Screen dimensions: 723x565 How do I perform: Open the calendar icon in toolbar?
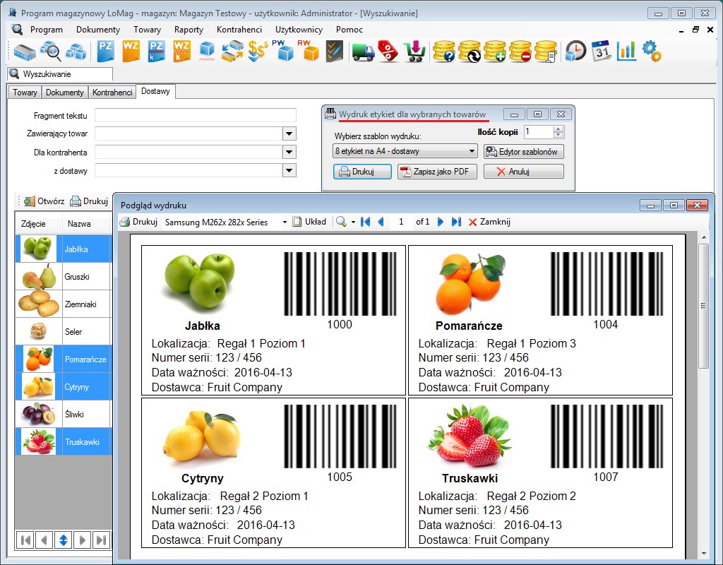pyautogui.click(x=601, y=51)
